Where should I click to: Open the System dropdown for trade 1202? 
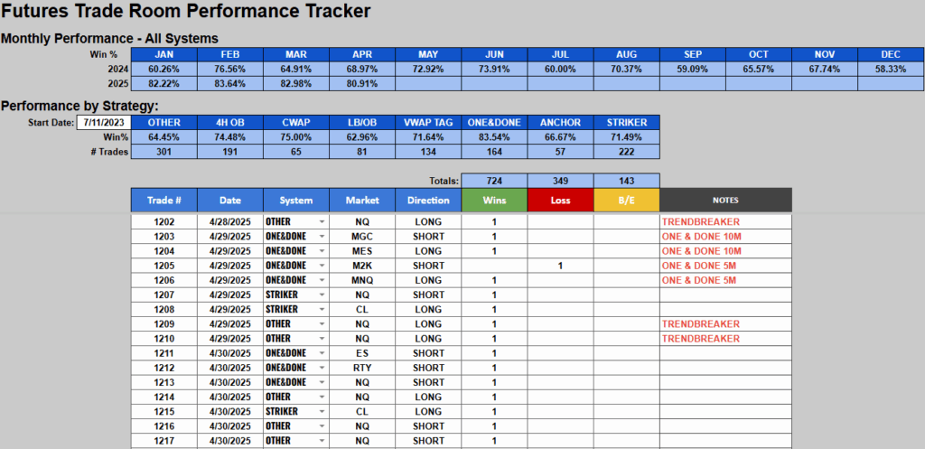point(322,222)
